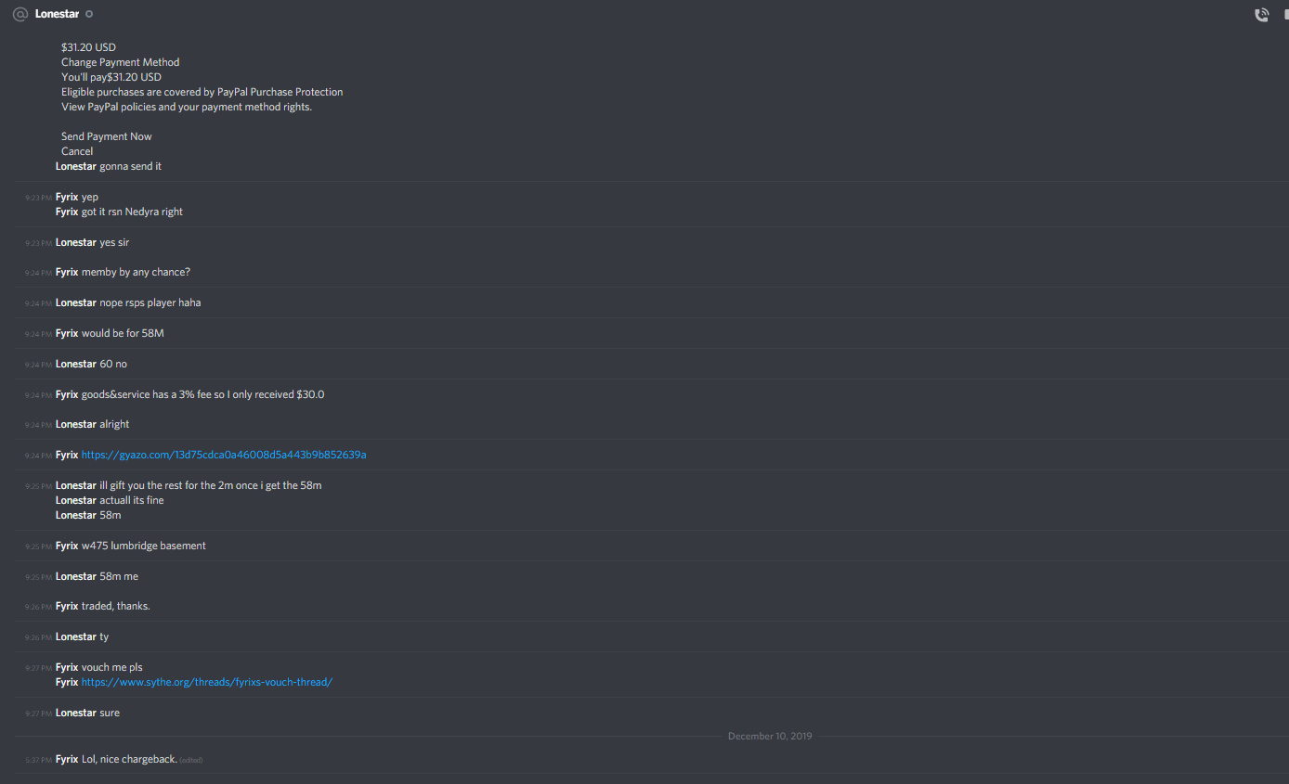The image size is (1289, 784).
Task: Click Lonestar's offline status circle
Action: pos(89,14)
